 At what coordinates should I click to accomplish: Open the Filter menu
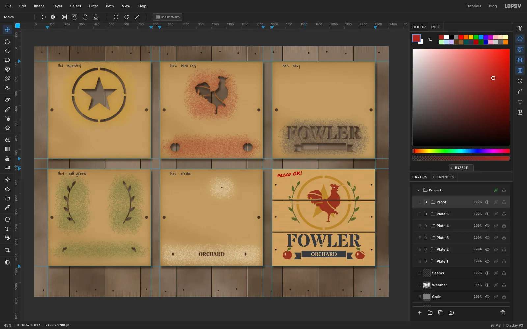94,6
